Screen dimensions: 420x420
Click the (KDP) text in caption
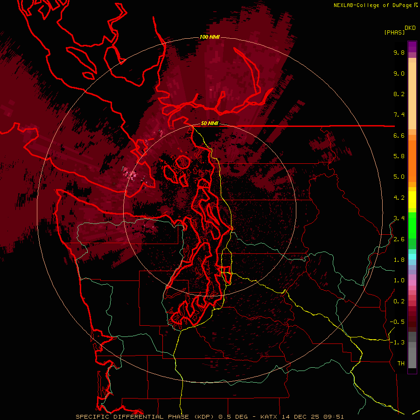(203, 417)
